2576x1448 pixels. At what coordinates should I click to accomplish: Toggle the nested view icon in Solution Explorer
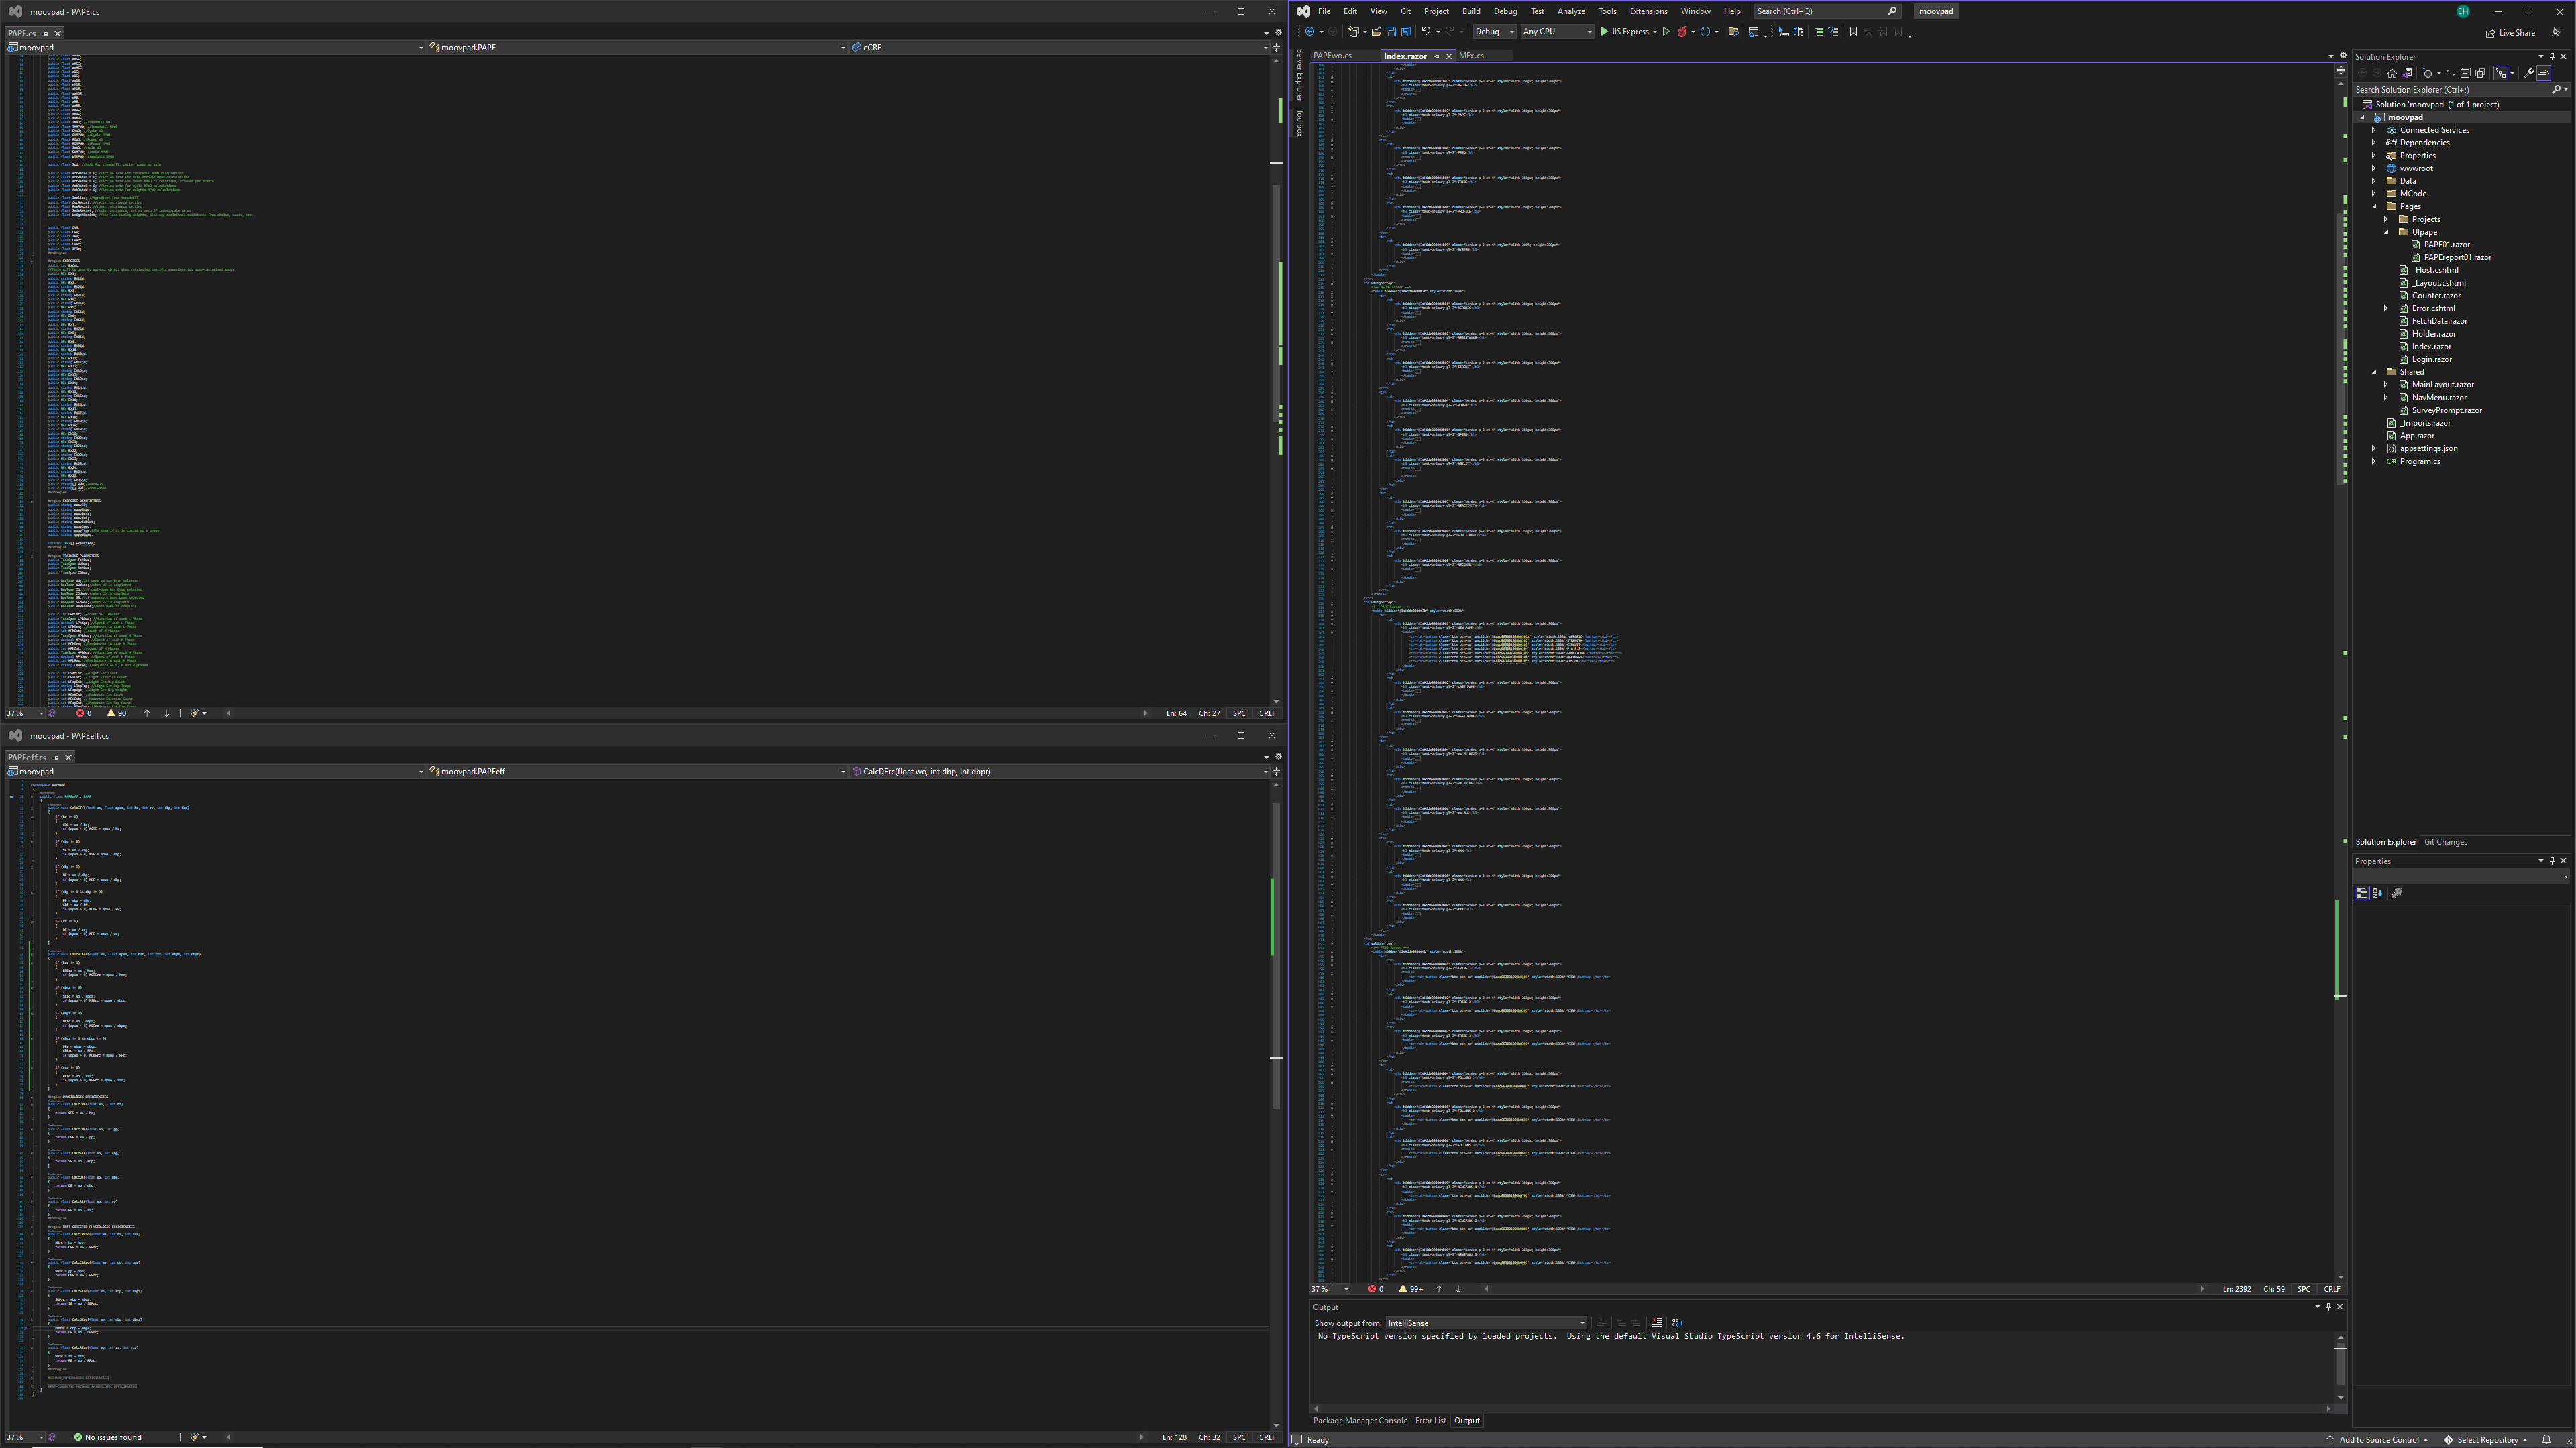tap(2501, 73)
